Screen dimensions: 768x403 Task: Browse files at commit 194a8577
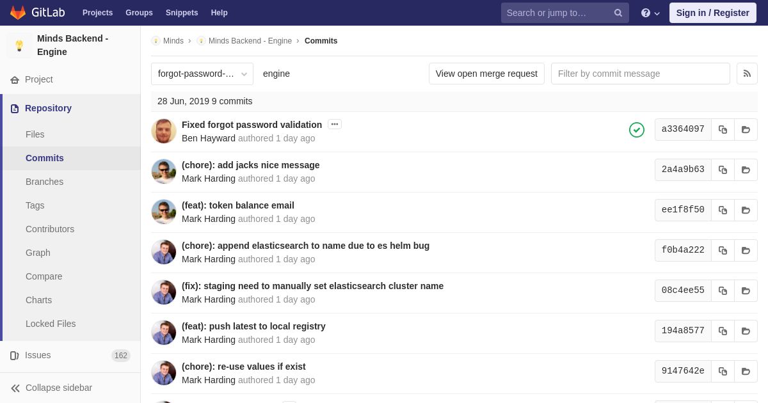click(746, 331)
